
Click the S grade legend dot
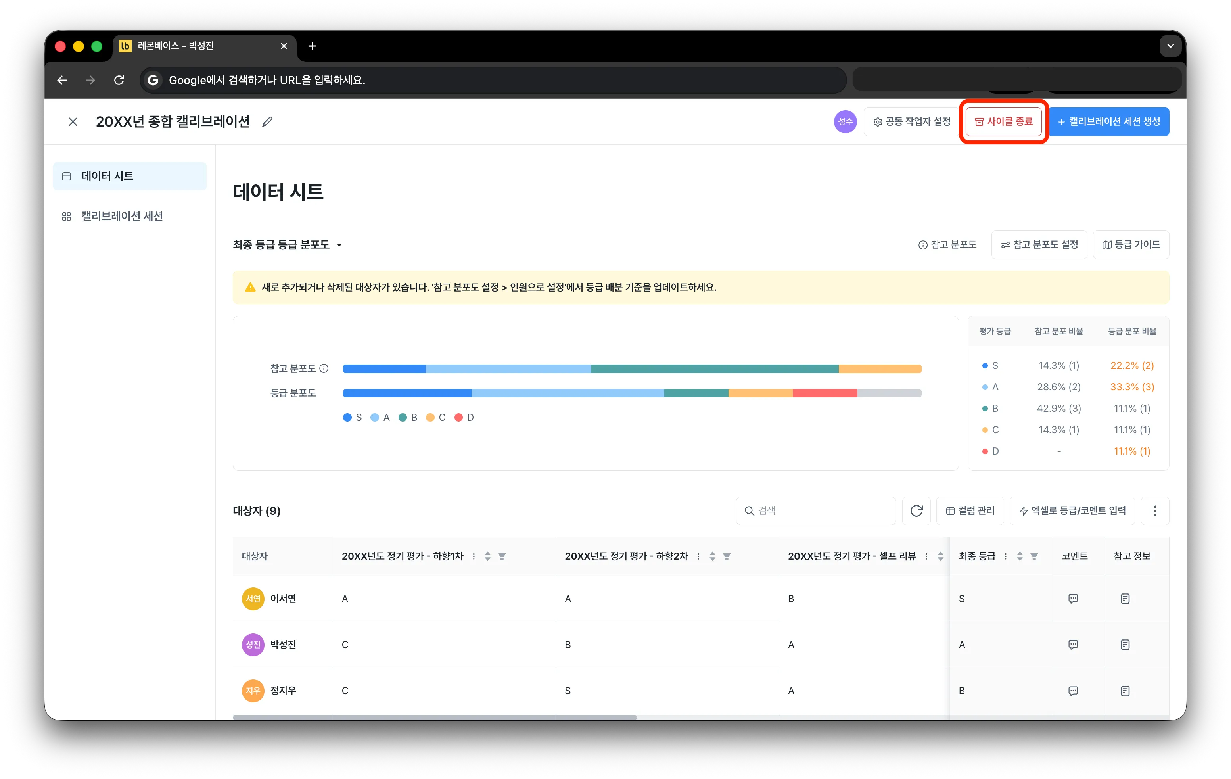pos(347,418)
